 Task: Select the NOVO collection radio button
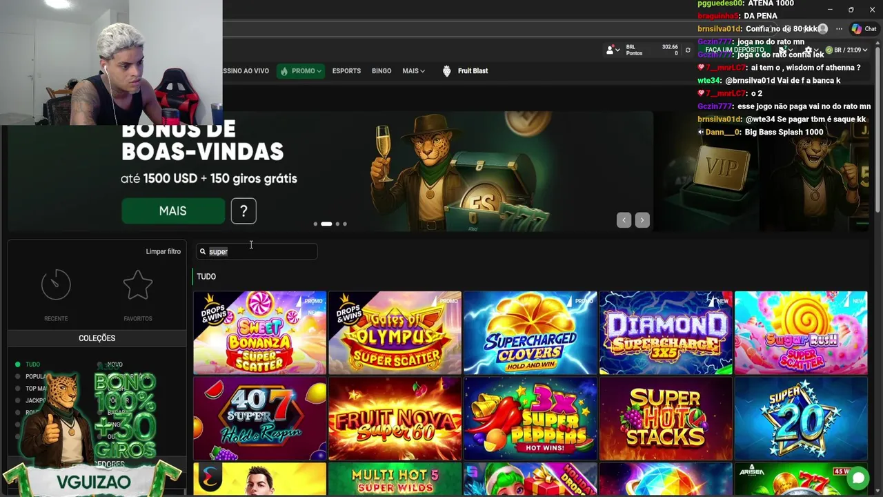click(101, 364)
